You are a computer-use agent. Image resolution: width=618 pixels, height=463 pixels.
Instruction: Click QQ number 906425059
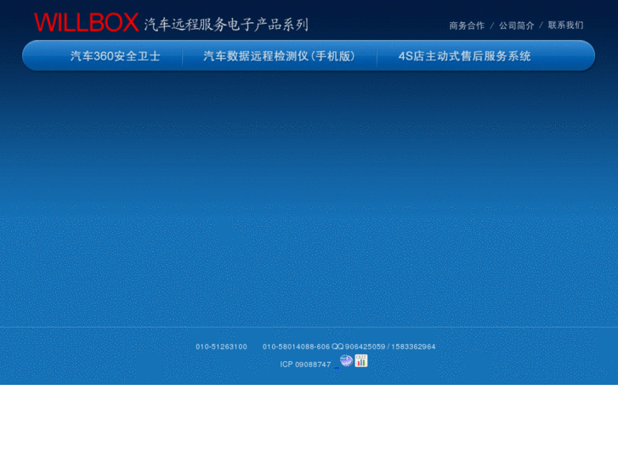[x=365, y=347]
